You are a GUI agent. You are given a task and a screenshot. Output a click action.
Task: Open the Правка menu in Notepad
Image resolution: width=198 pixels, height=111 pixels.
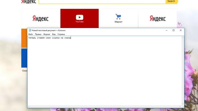pos(38,34)
